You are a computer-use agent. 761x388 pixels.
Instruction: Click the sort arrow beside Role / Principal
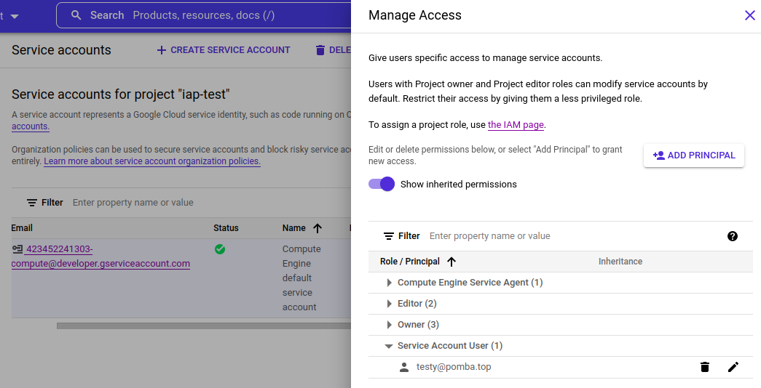point(452,262)
